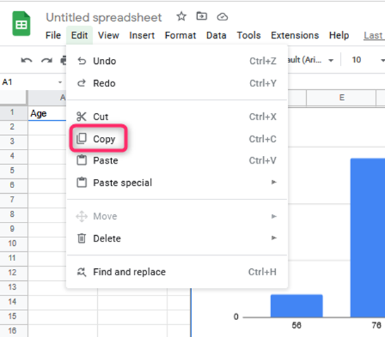Open the A1 name box dropdown arrow
385x337 pixels.
[x=60, y=82]
